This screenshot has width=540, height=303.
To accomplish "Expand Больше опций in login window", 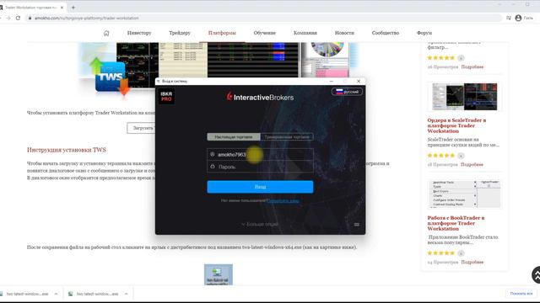I will [x=260, y=225].
